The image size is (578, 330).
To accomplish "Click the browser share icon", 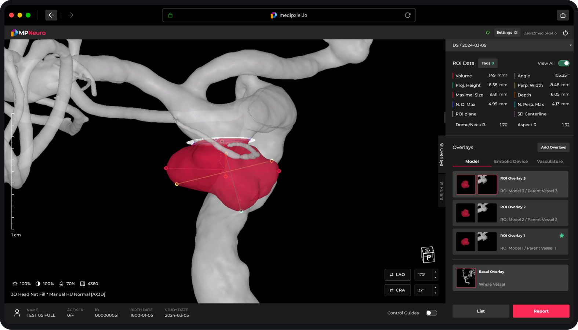I will click(563, 15).
